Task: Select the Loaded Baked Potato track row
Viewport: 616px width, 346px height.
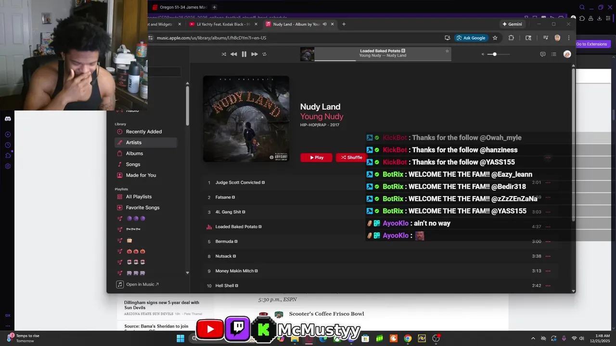Action: click(x=380, y=227)
